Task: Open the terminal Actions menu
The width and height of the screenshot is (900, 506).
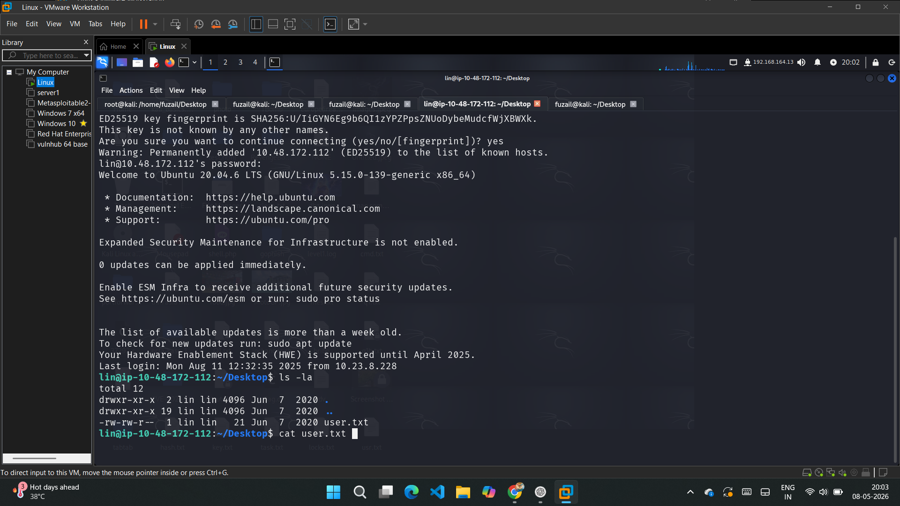Action: point(131,90)
